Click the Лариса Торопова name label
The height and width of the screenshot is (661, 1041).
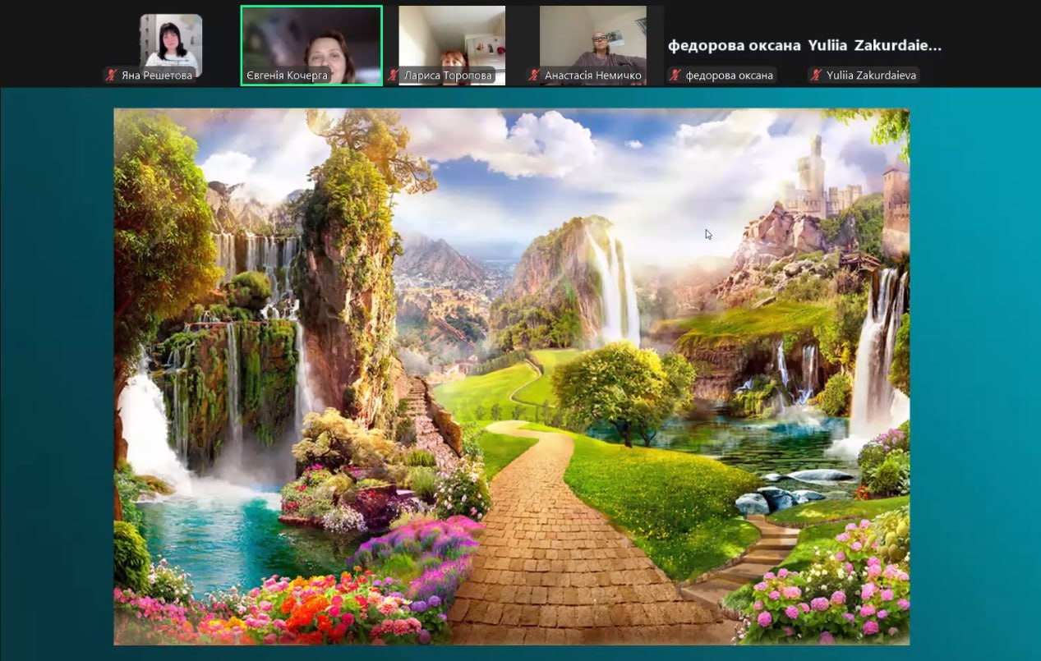click(448, 76)
